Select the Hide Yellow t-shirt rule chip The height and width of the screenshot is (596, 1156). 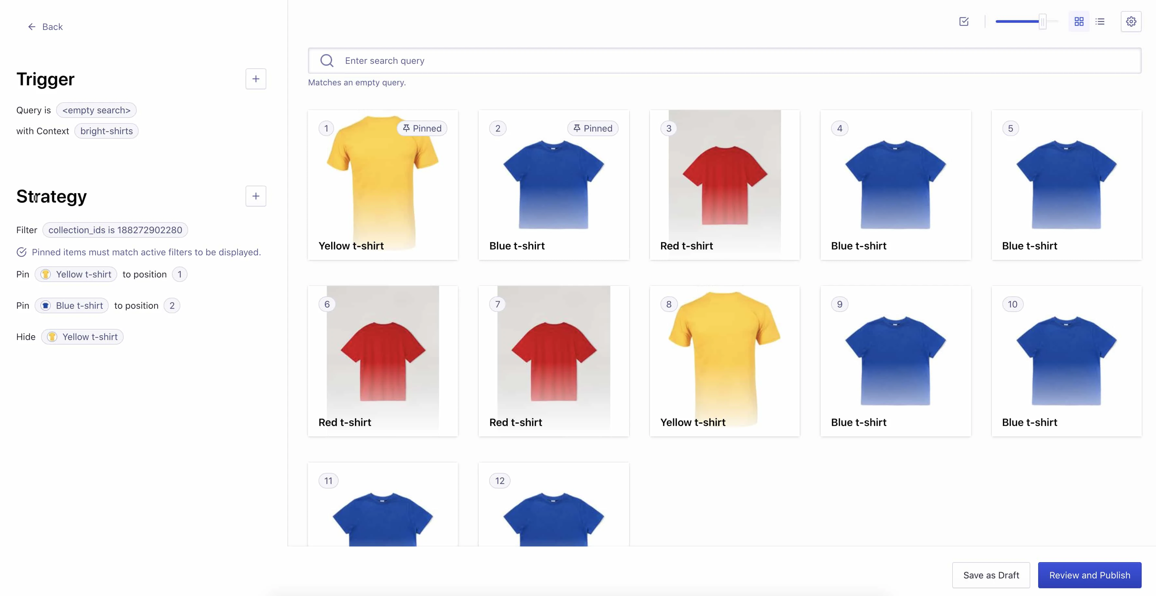pyautogui.click(x=82, y=337)
